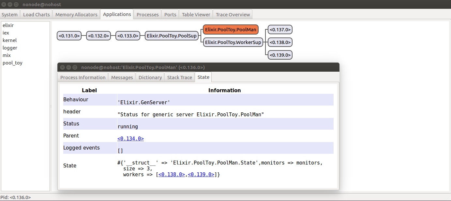Image resolution: width=451 pixels, height=201 pixels.
Task: Open the Trace Overview tab
Action: point(233,14)
